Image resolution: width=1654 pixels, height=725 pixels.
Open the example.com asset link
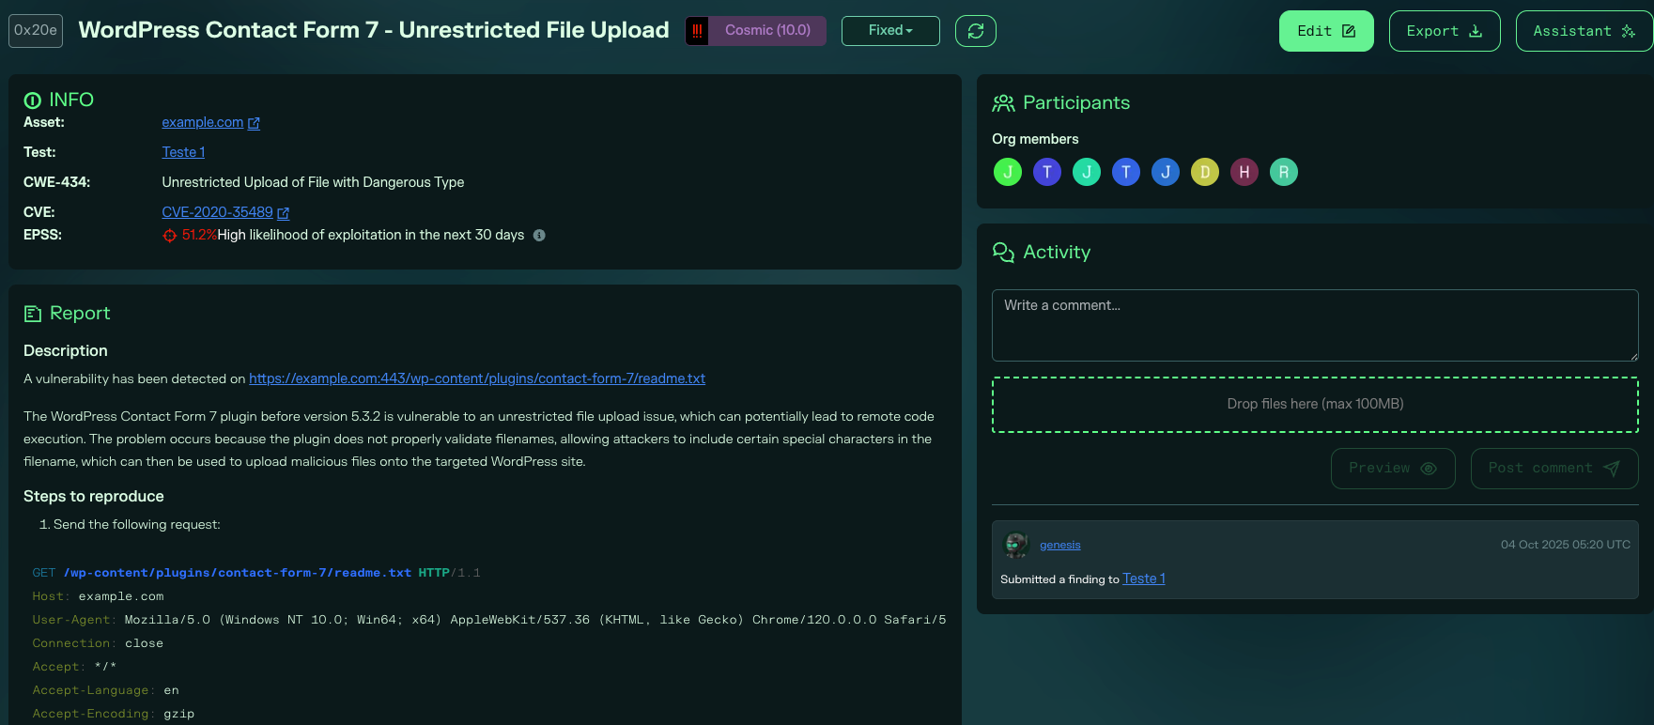tap(202, 122)
